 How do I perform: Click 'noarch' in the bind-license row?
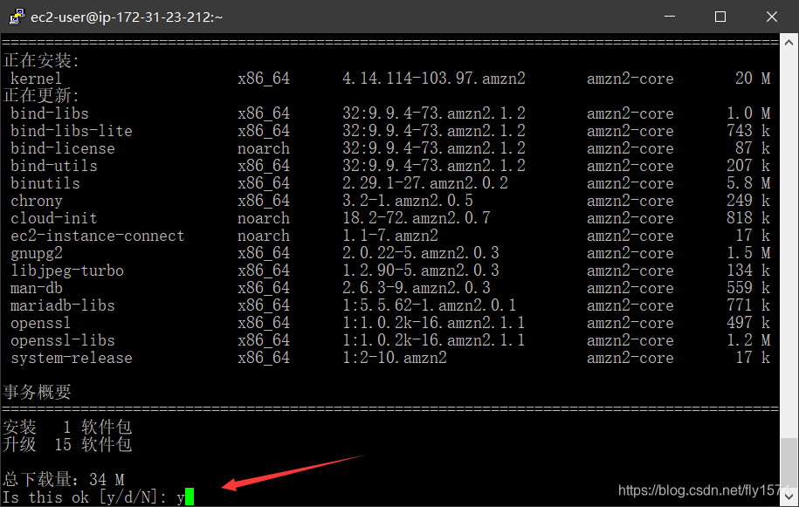coord(264,148)
